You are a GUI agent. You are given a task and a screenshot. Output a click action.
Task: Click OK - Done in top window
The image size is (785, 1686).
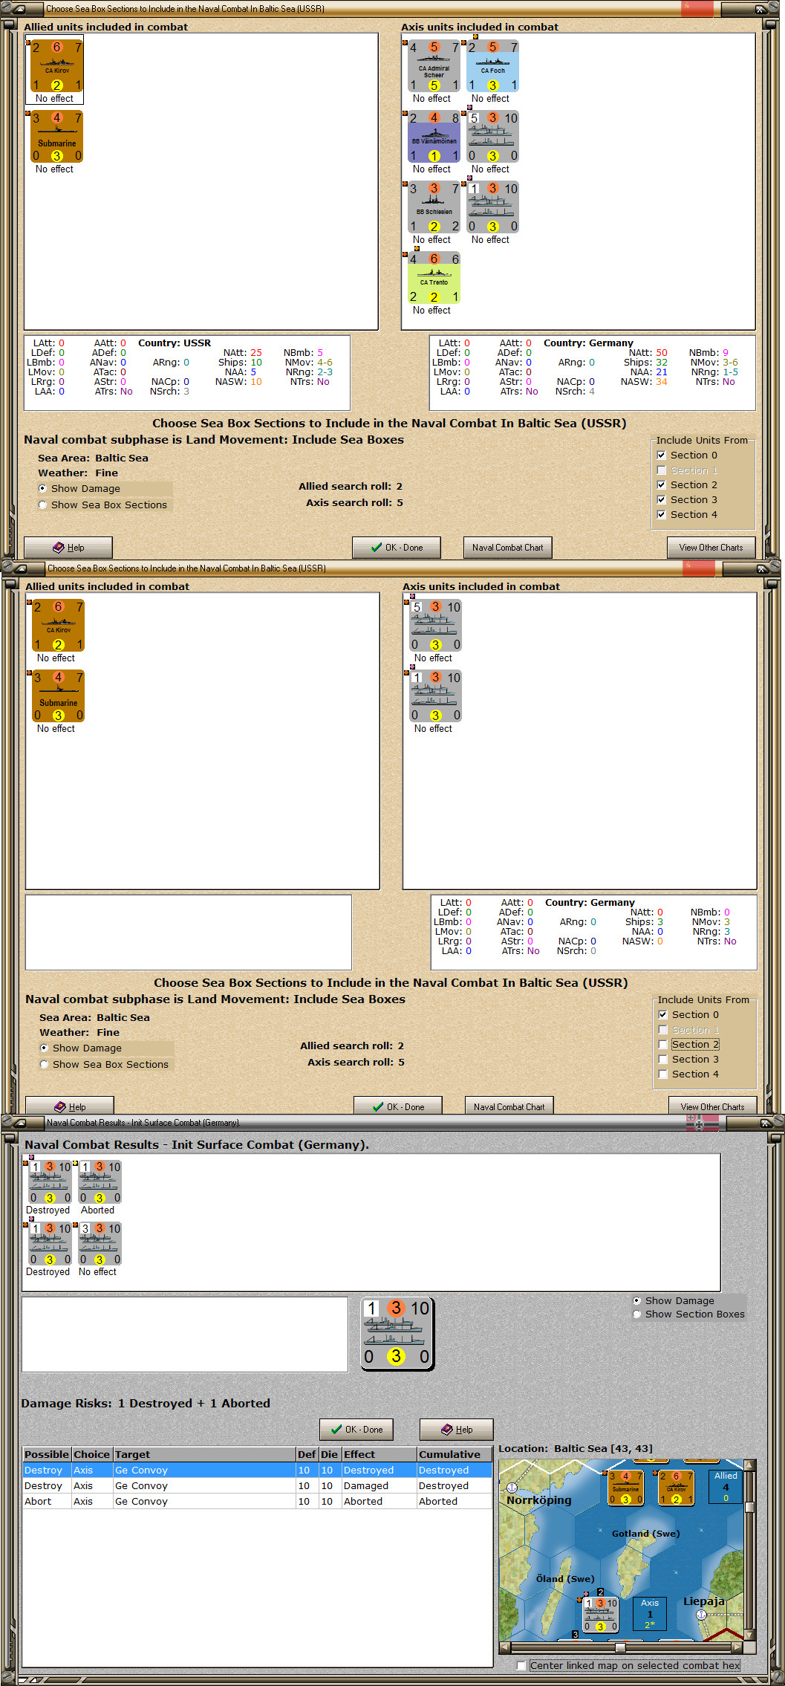(397, 548)
